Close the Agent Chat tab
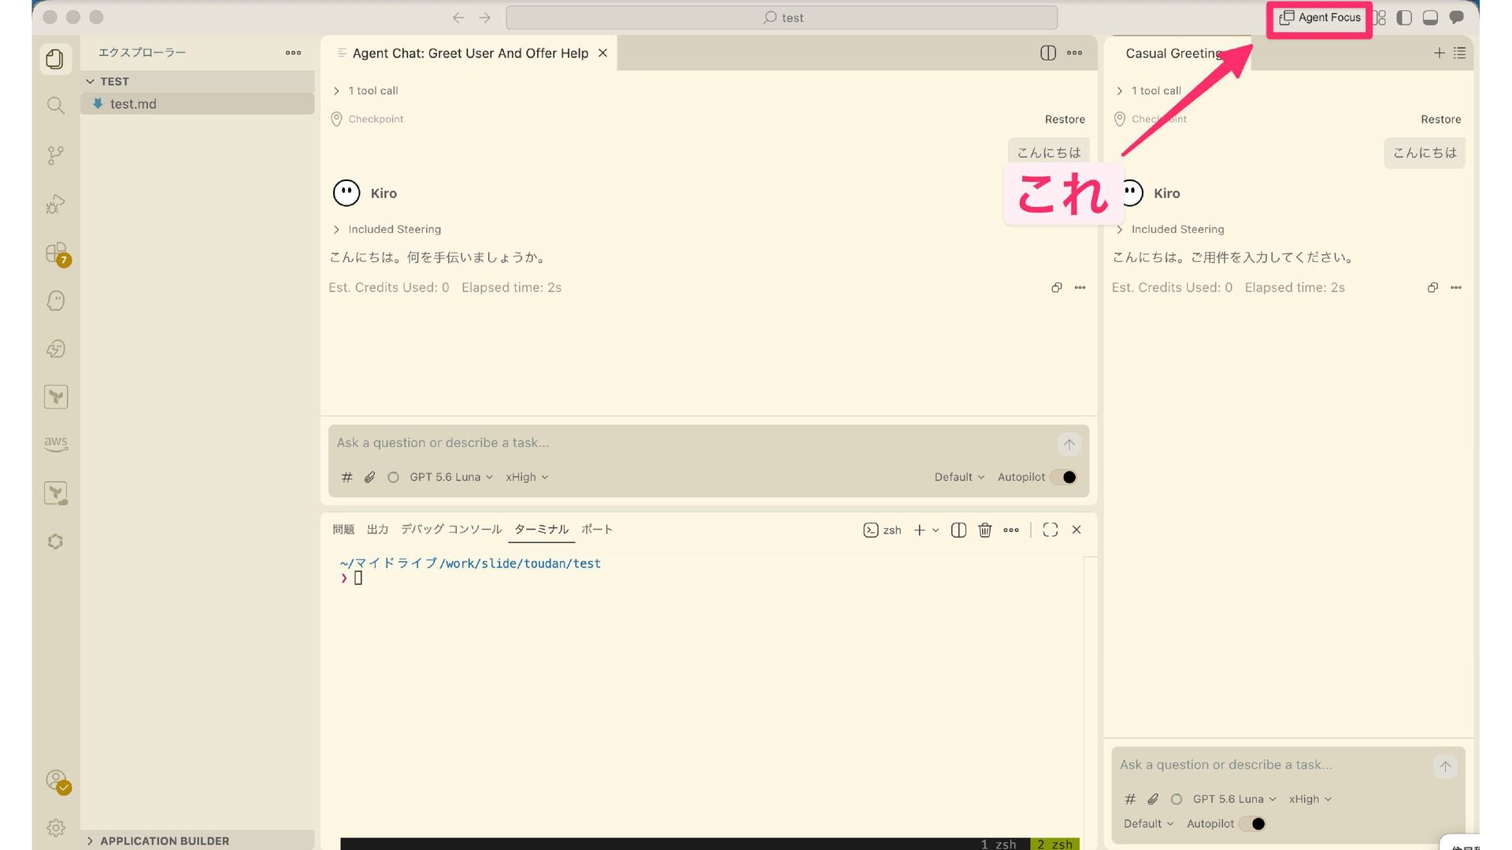The width and height of the screenshot is (1512, 850). (x=602, y=53)
